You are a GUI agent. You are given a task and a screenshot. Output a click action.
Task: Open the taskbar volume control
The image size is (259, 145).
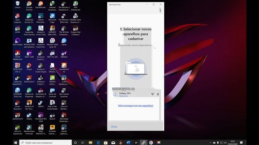pyautogui.click(x=225, y=143)
